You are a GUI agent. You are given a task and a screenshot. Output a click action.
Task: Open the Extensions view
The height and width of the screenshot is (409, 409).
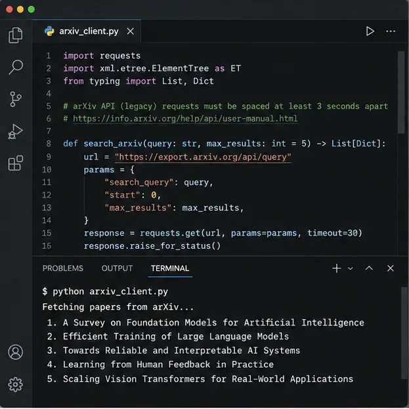(x=16, y=163)
